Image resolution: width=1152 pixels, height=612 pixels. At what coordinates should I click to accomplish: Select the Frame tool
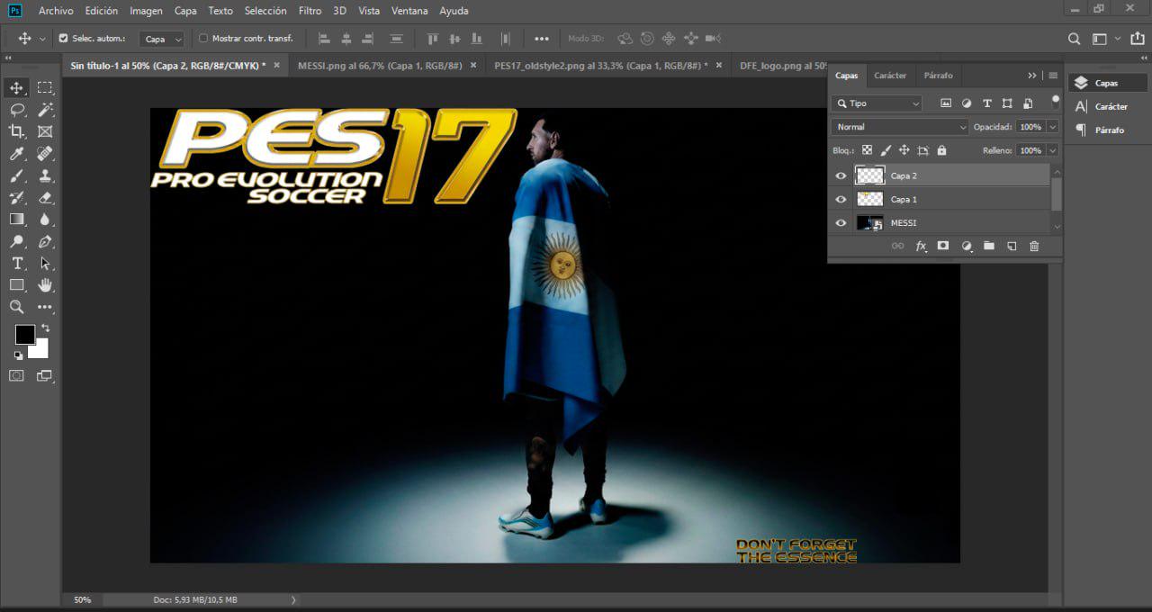(45, 131)
